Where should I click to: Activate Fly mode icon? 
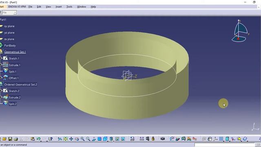click(60, 139)
